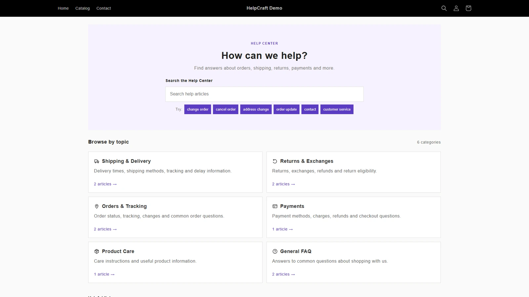
Task: Try the 'change order' suggestion chip
Action: (198, 109)
